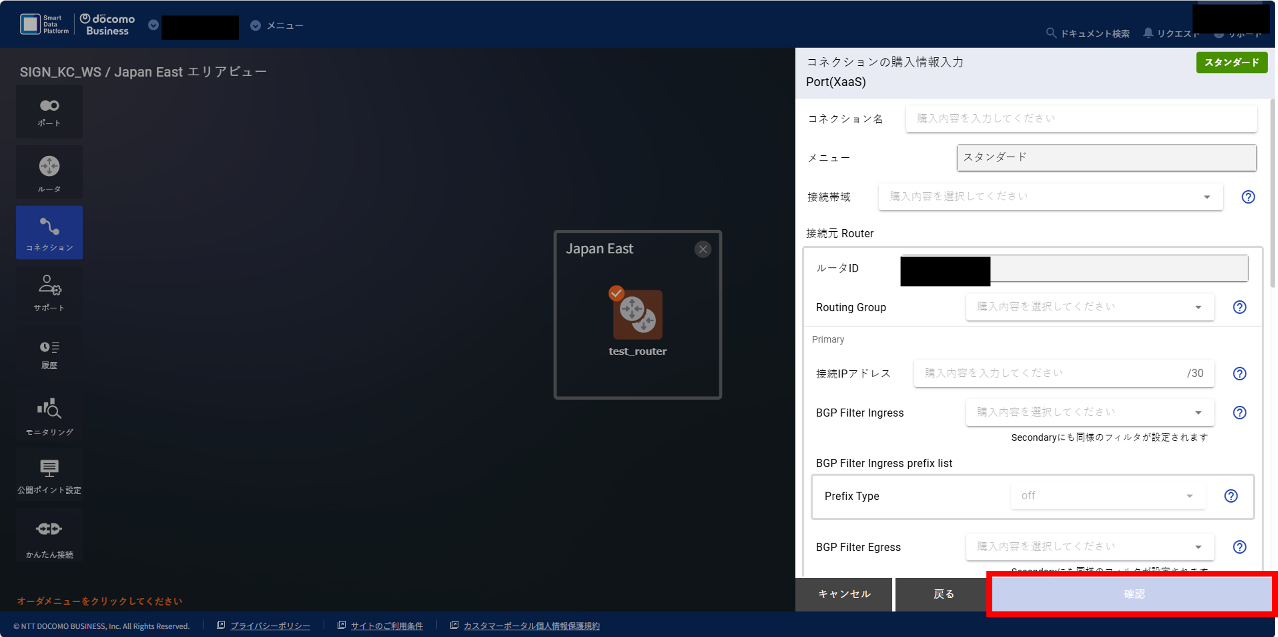Click the オーダメニューをクリックしてください message
This screenshot has width=1278, height=637.
(x=99, y=601)
